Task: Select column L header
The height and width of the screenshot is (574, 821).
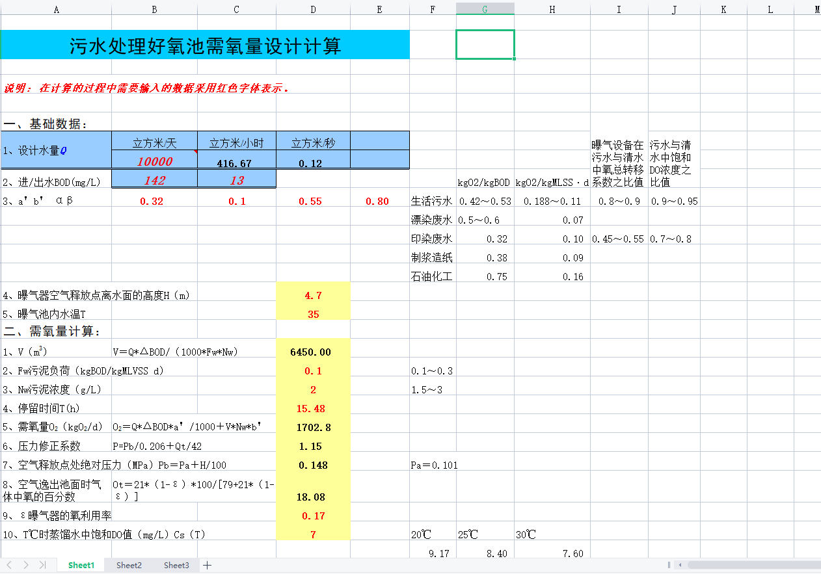Action: [x=770, y=9]
